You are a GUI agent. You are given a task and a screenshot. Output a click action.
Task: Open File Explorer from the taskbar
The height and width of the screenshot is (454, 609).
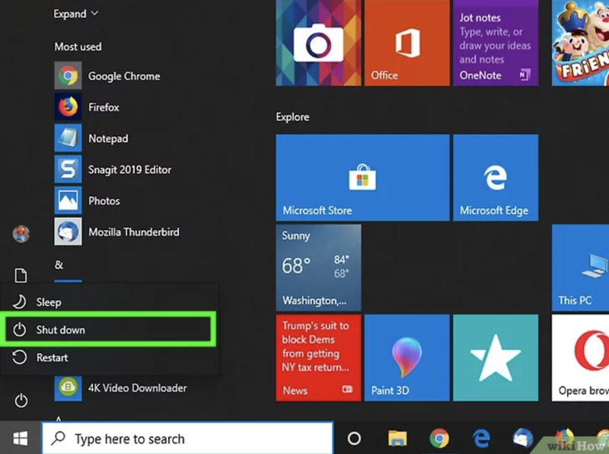pyautogui.click(x=397, y=439)
